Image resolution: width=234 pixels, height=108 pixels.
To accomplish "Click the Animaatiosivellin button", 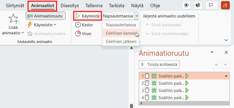I will (46, 34).
